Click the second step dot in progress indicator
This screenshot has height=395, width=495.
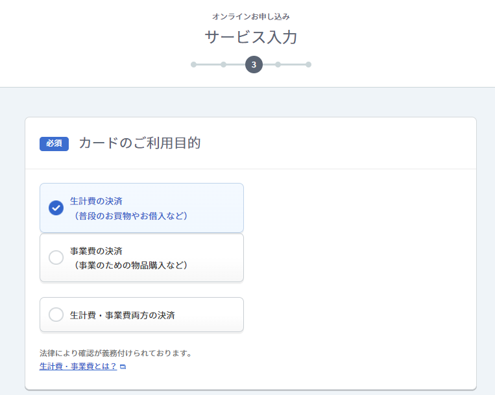224,65
